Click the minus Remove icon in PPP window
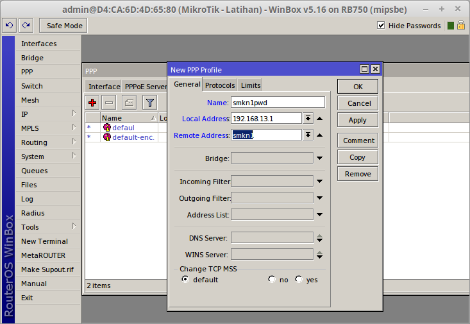This screenshot has width=470, height=324. (109, 103)
